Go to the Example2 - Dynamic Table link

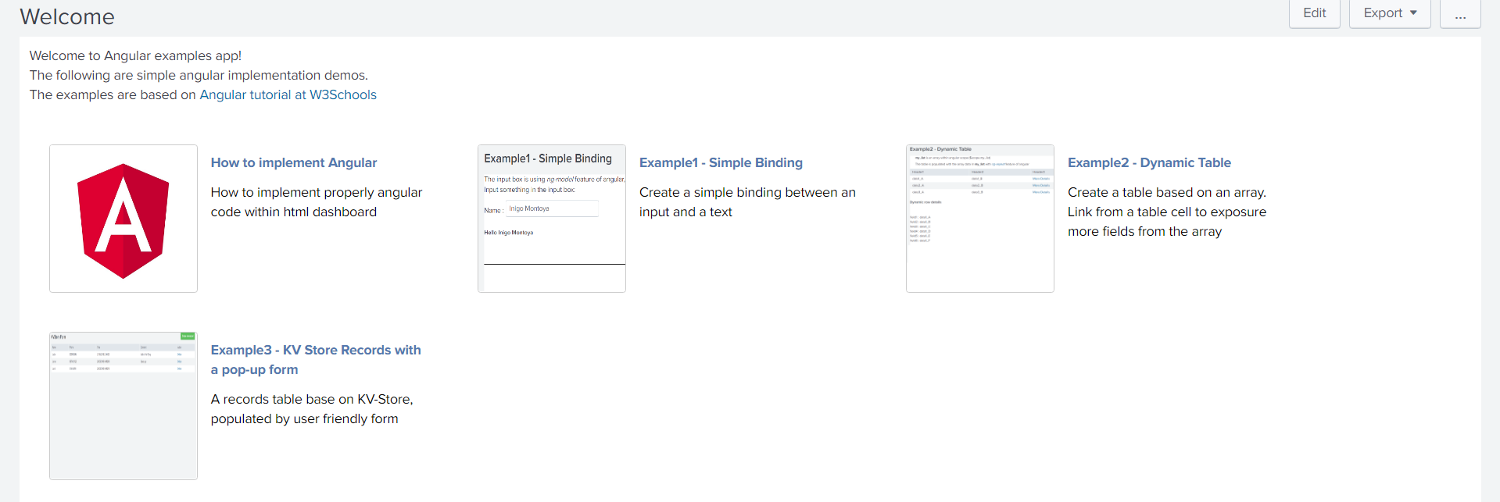(1148, 162)
